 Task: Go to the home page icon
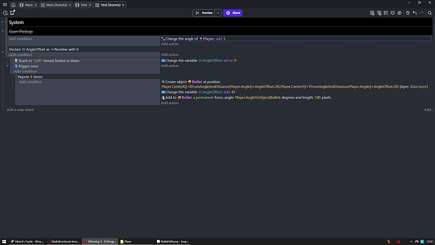(x=13, y=5)
